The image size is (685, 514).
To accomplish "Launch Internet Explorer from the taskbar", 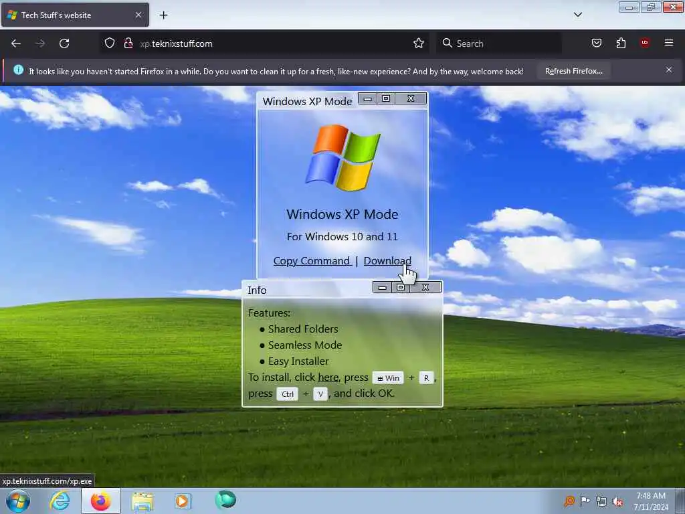I will point(60,501).
